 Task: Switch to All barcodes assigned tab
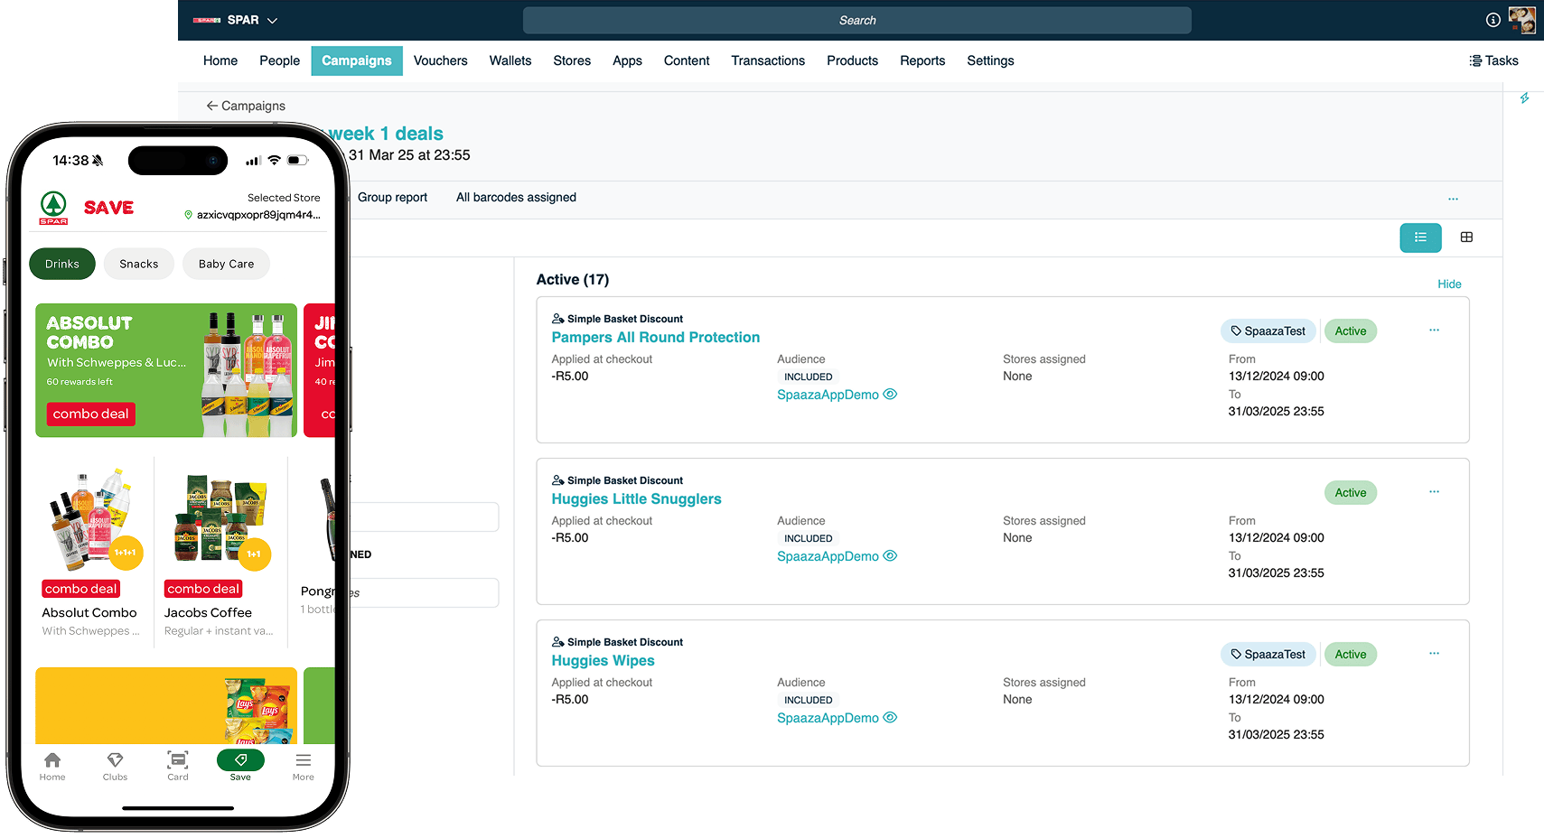tap(516, 198)
